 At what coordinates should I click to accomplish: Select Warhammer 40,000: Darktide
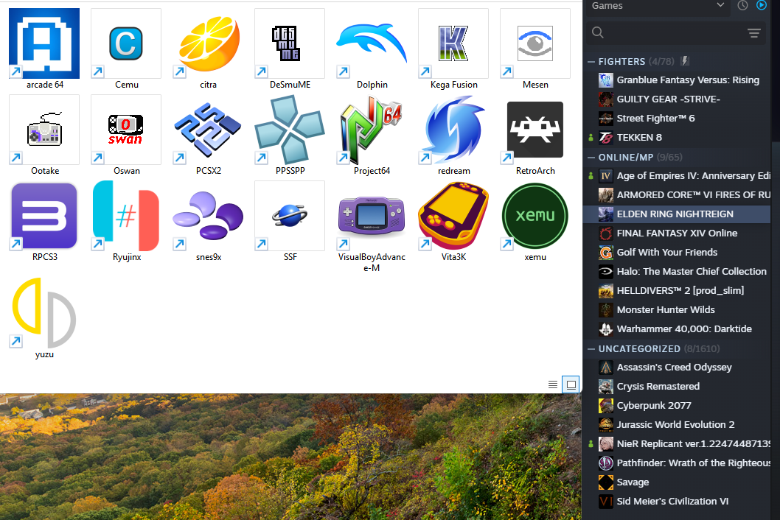[677, 329]
